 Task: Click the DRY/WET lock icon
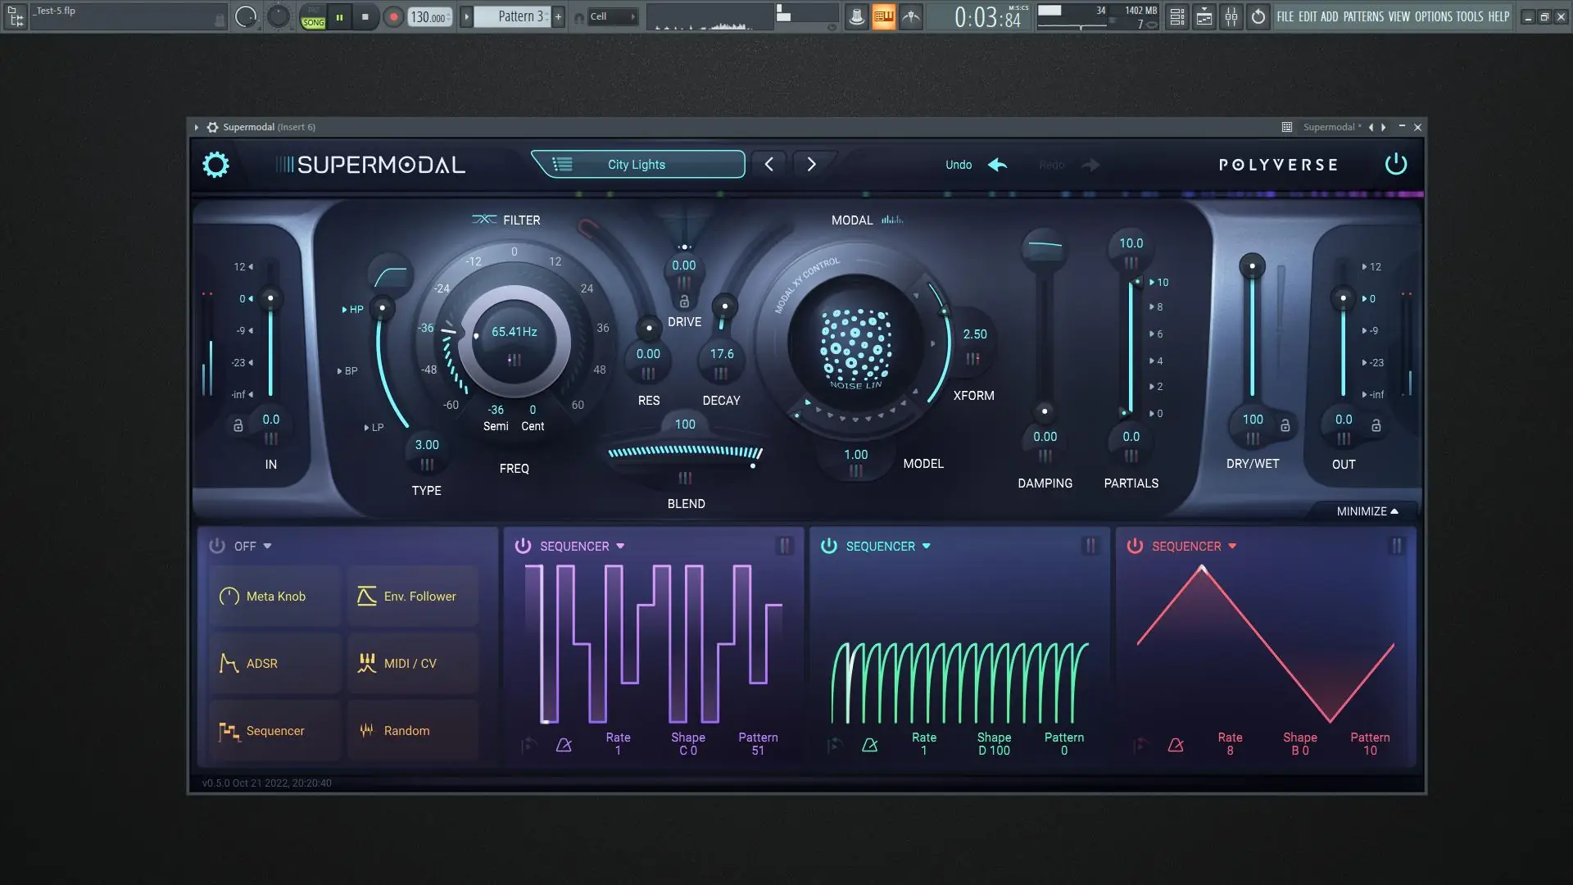click(1285, 425)
